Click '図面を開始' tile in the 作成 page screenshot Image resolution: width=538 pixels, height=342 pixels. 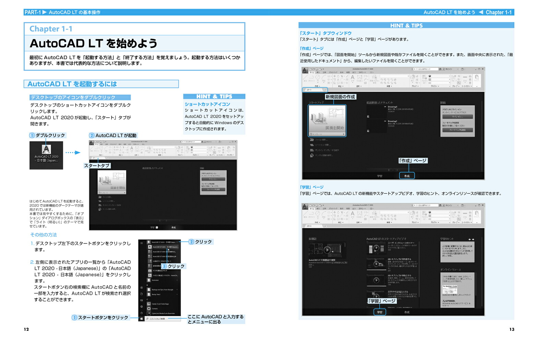[327, 119]
